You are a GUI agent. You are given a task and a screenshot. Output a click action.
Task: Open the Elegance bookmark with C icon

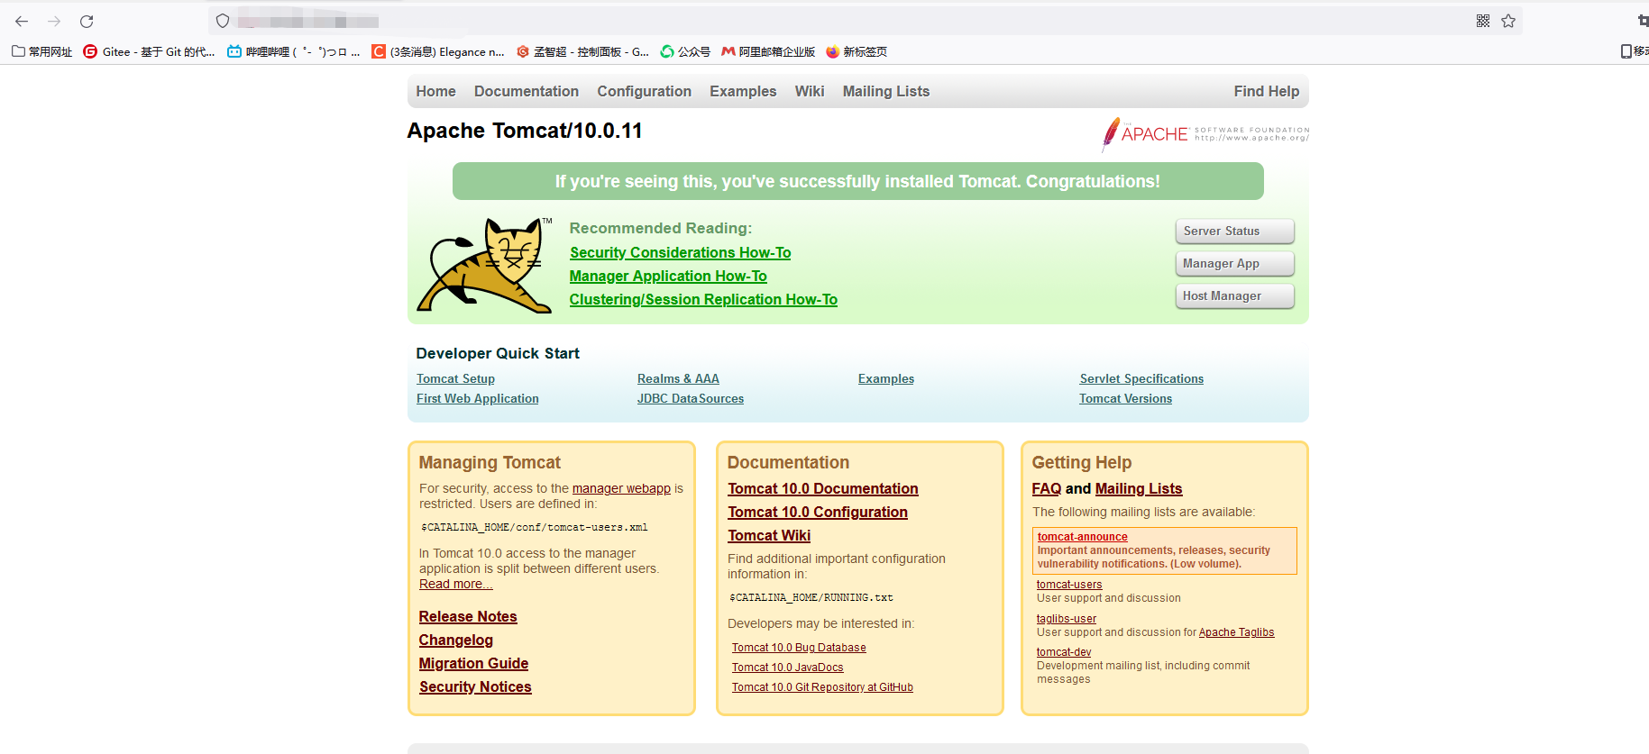(x=438, y=51)
